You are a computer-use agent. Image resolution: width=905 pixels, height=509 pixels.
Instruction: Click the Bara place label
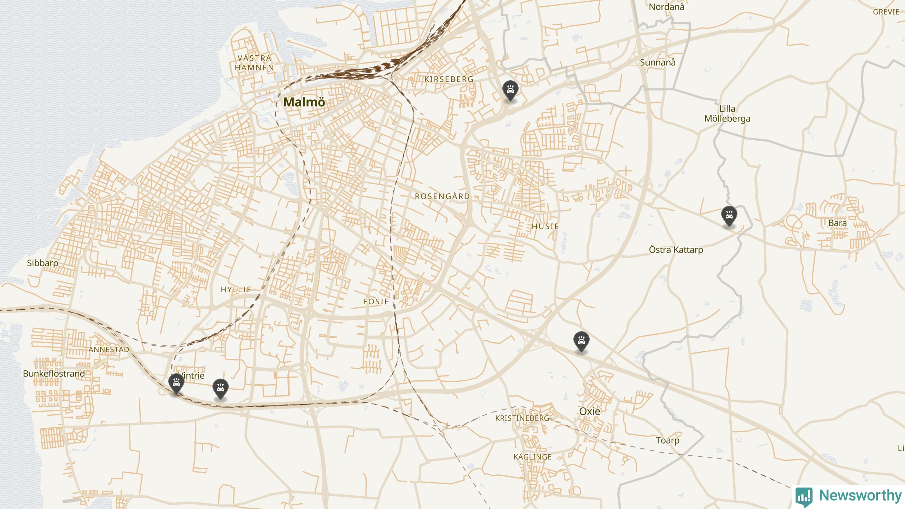coord(837,223)
